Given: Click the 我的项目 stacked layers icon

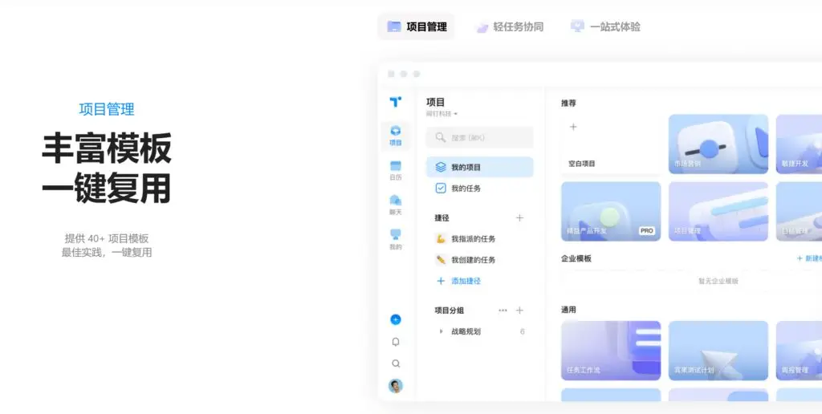Looking at the screenshot, I should (441, 167).
